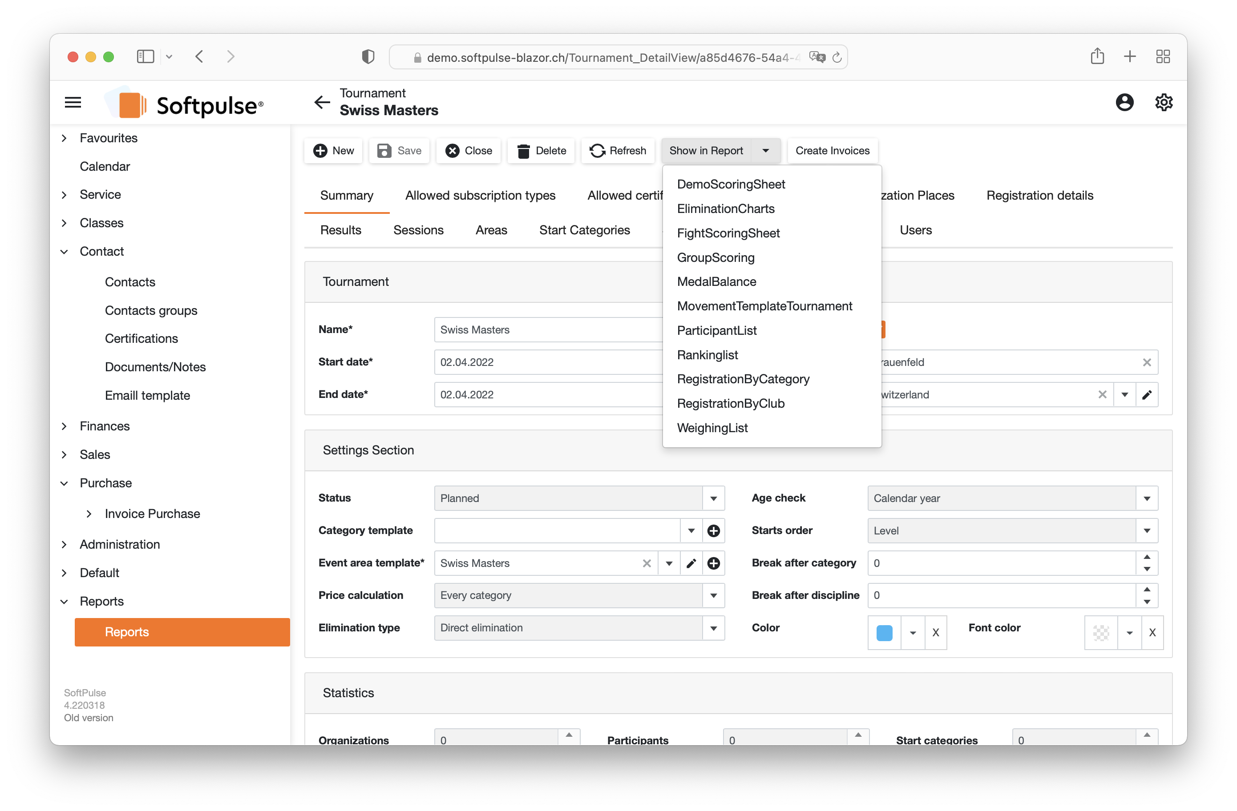Show the Safari tab overview
The height and width of the screenshot is (811, 1237).
click(x=1163, y=56)
